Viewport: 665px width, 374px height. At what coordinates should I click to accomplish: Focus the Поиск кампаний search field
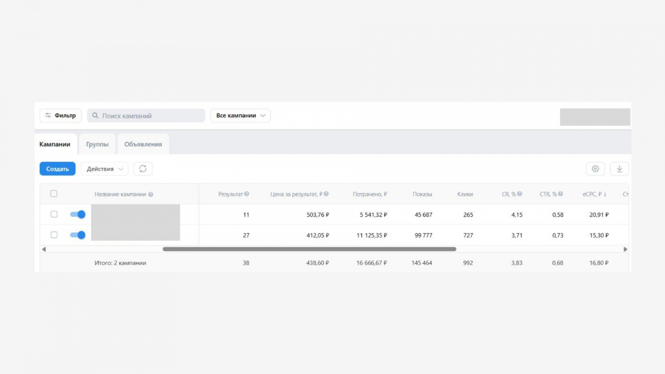click(146, 116)
